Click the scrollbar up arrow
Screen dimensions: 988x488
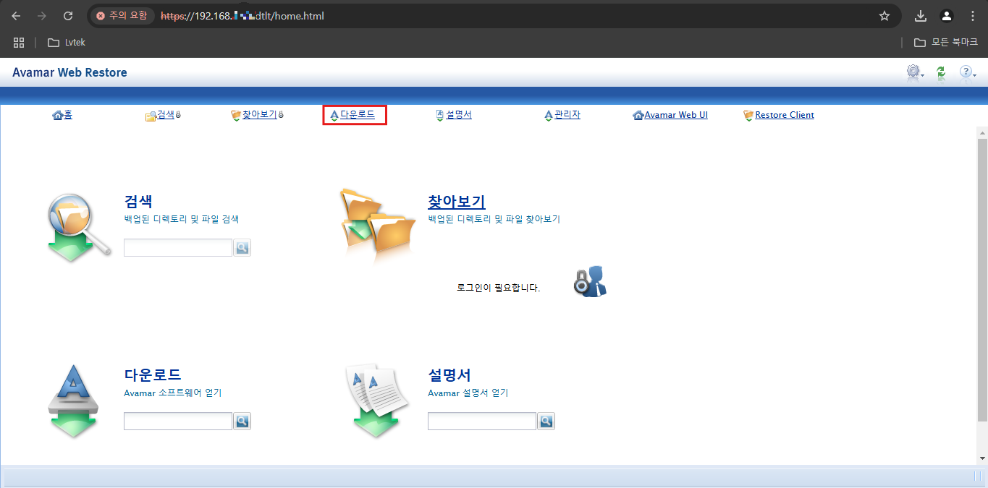[x=982, y=133]
